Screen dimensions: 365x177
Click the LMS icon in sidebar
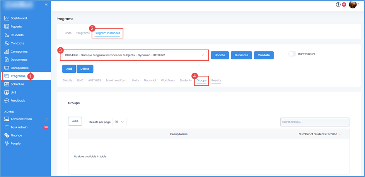tap(7, 92)
